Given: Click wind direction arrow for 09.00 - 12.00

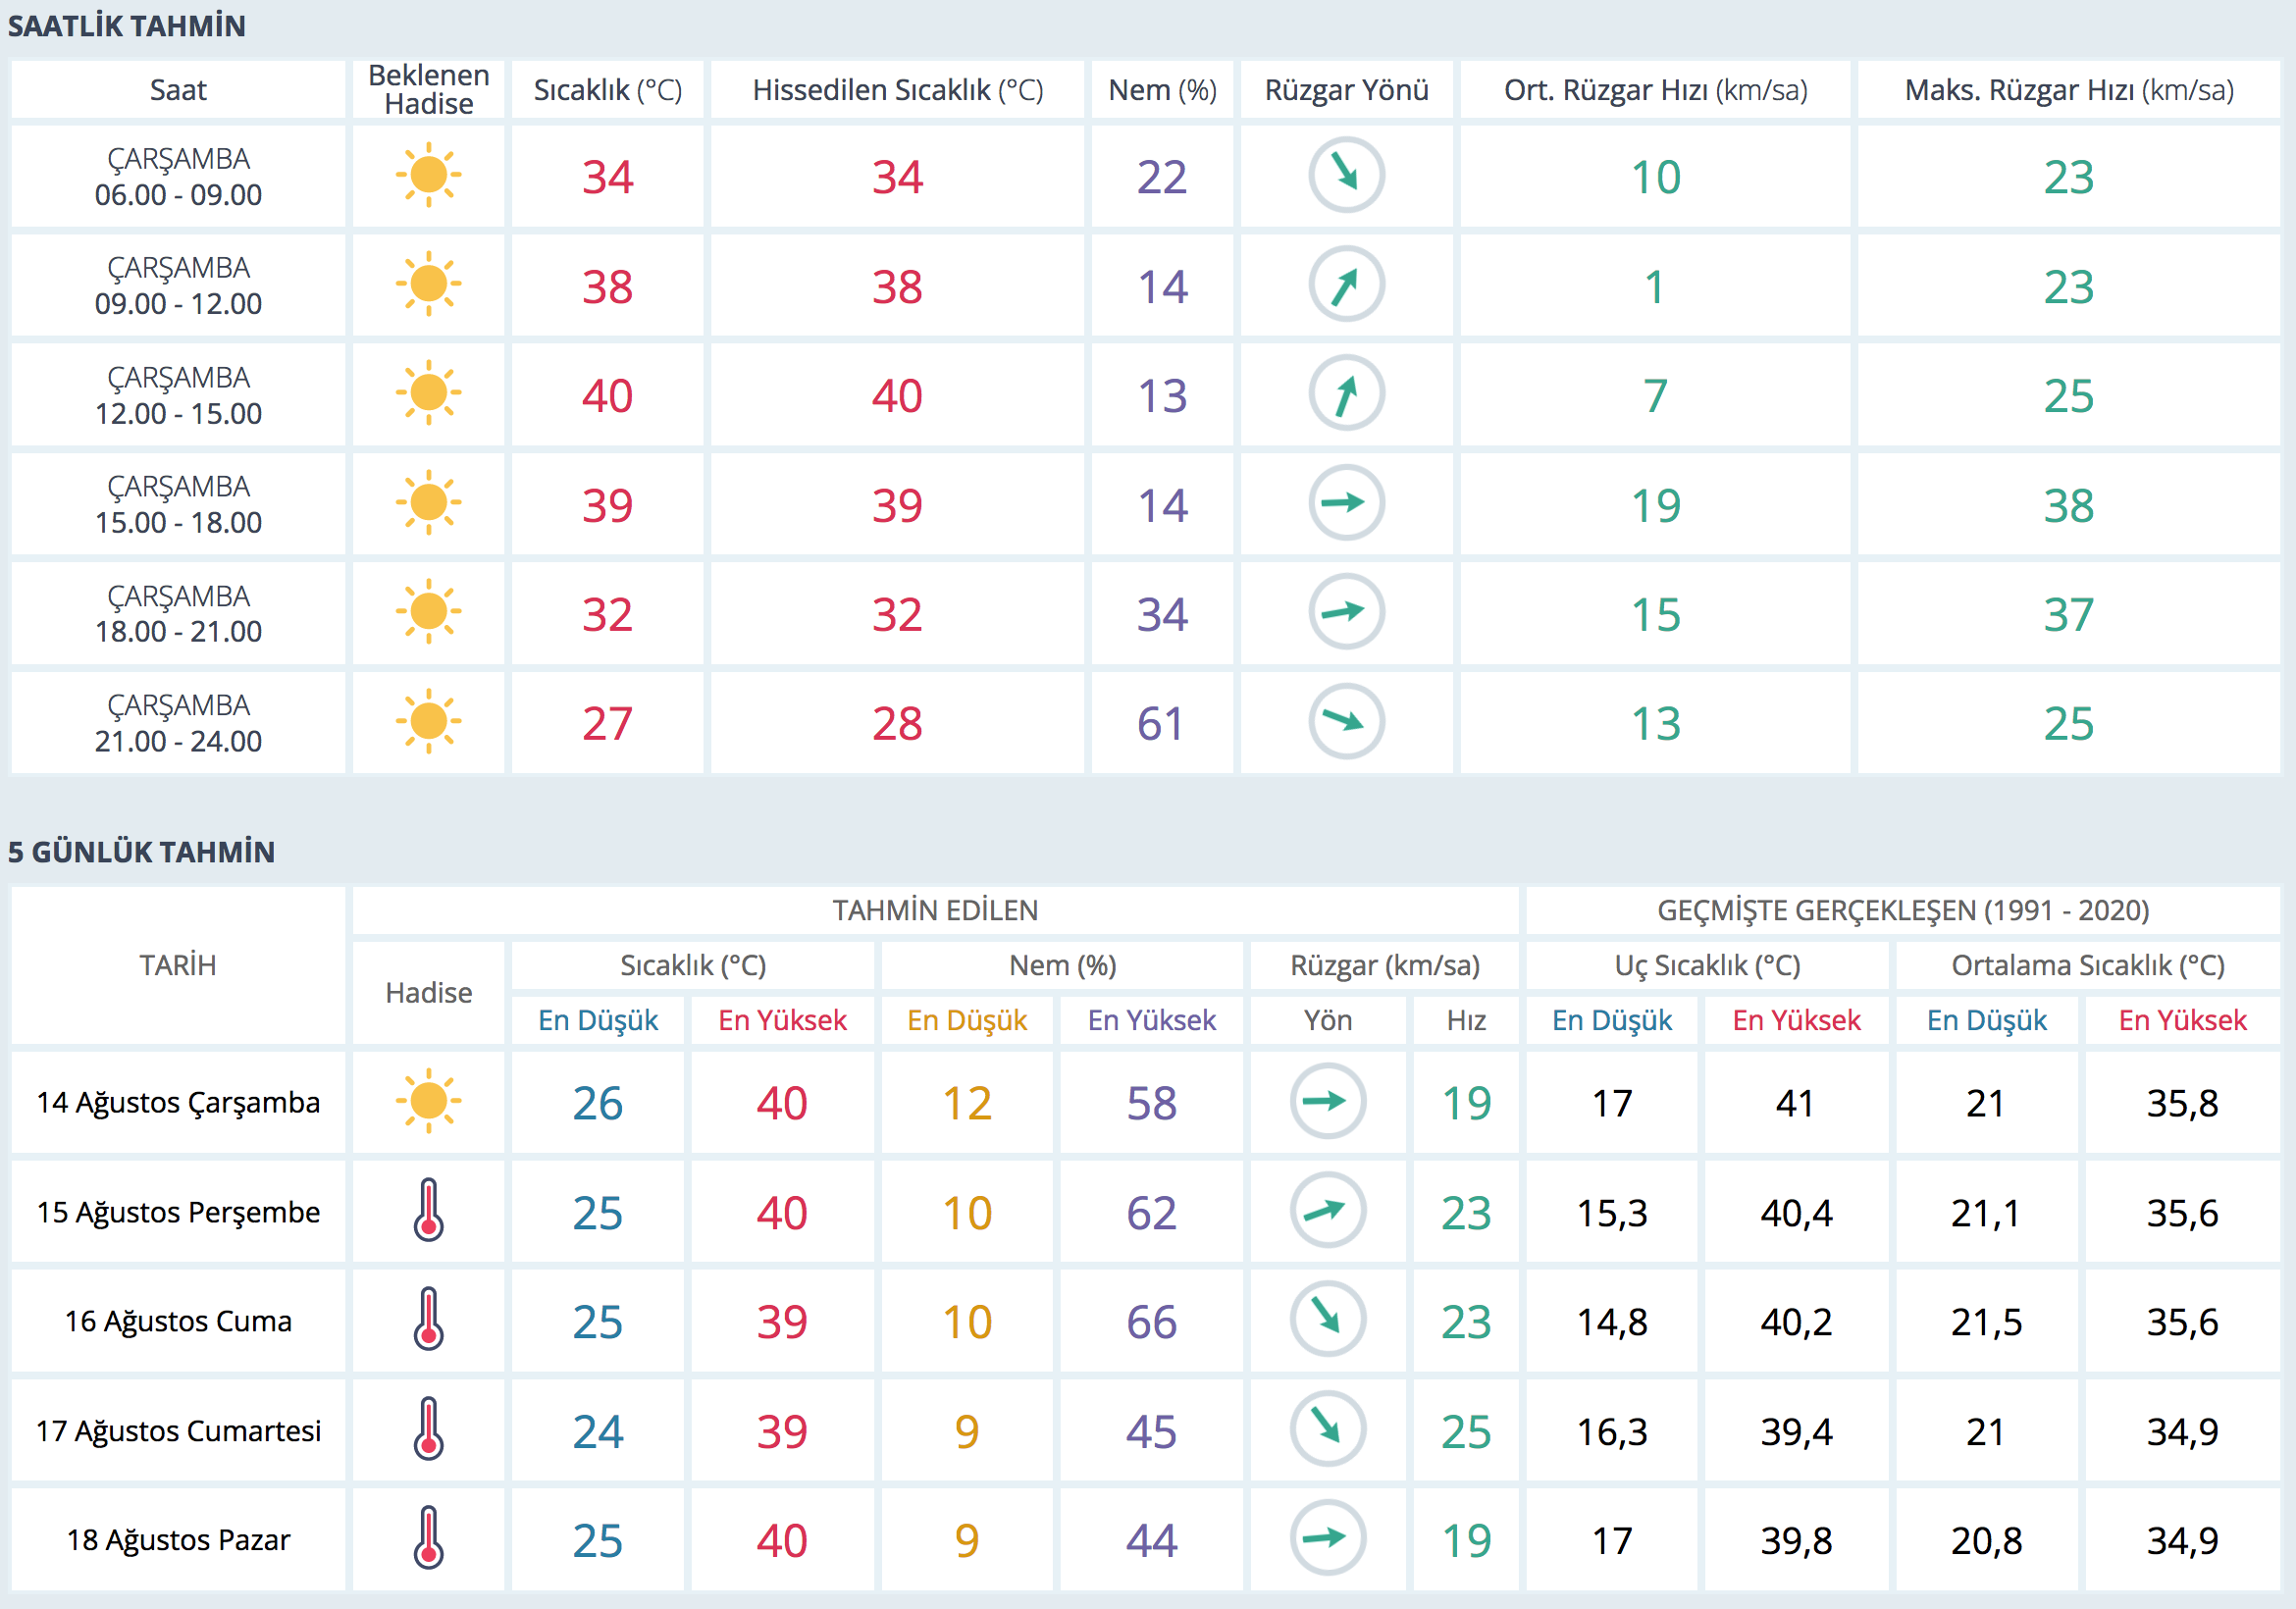Looking at the screenshot, I should point(1346,285).
